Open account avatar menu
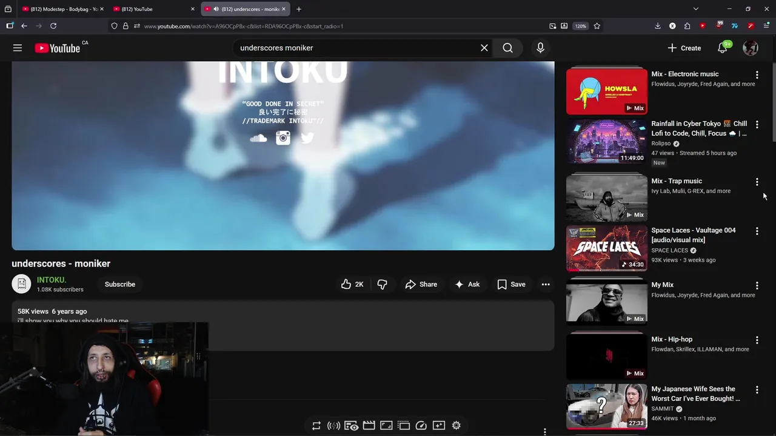Screen dimensions: 776x436 (x=751, y=48)
